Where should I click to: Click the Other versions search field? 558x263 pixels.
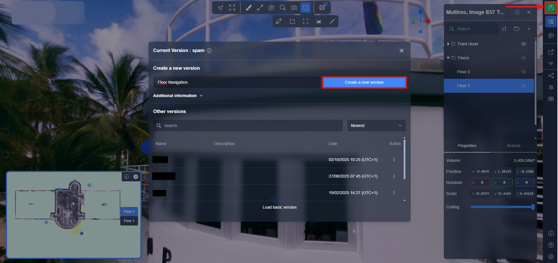248,126
